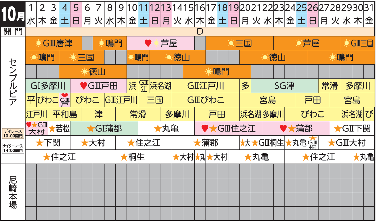Click the sun icon next to 三国 on day 17–22
377x221 pixels.
(231, 43)
